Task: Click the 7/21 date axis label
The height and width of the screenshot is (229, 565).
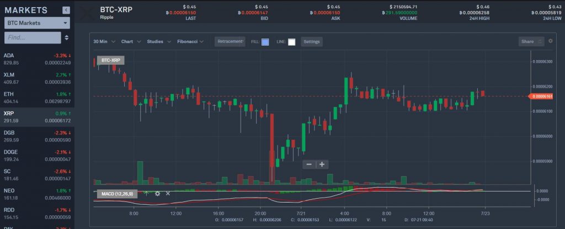Action: (x=301, y=213)
